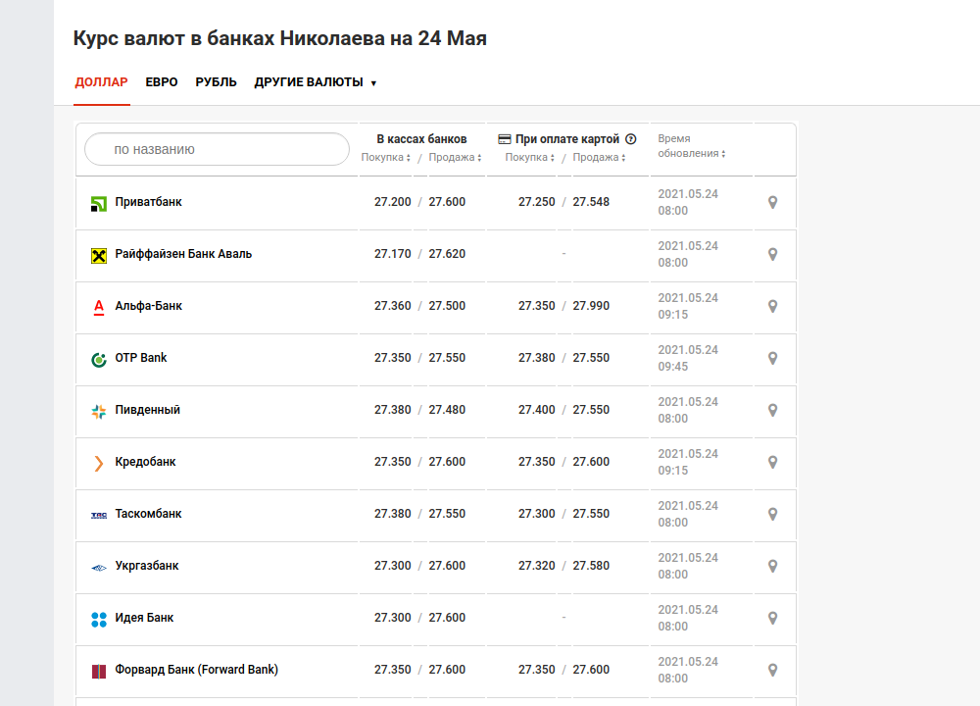Show Приватбанк branches via map pin
Image resolution: width=980 pixels, height=706 pixels.
point(773,203)
